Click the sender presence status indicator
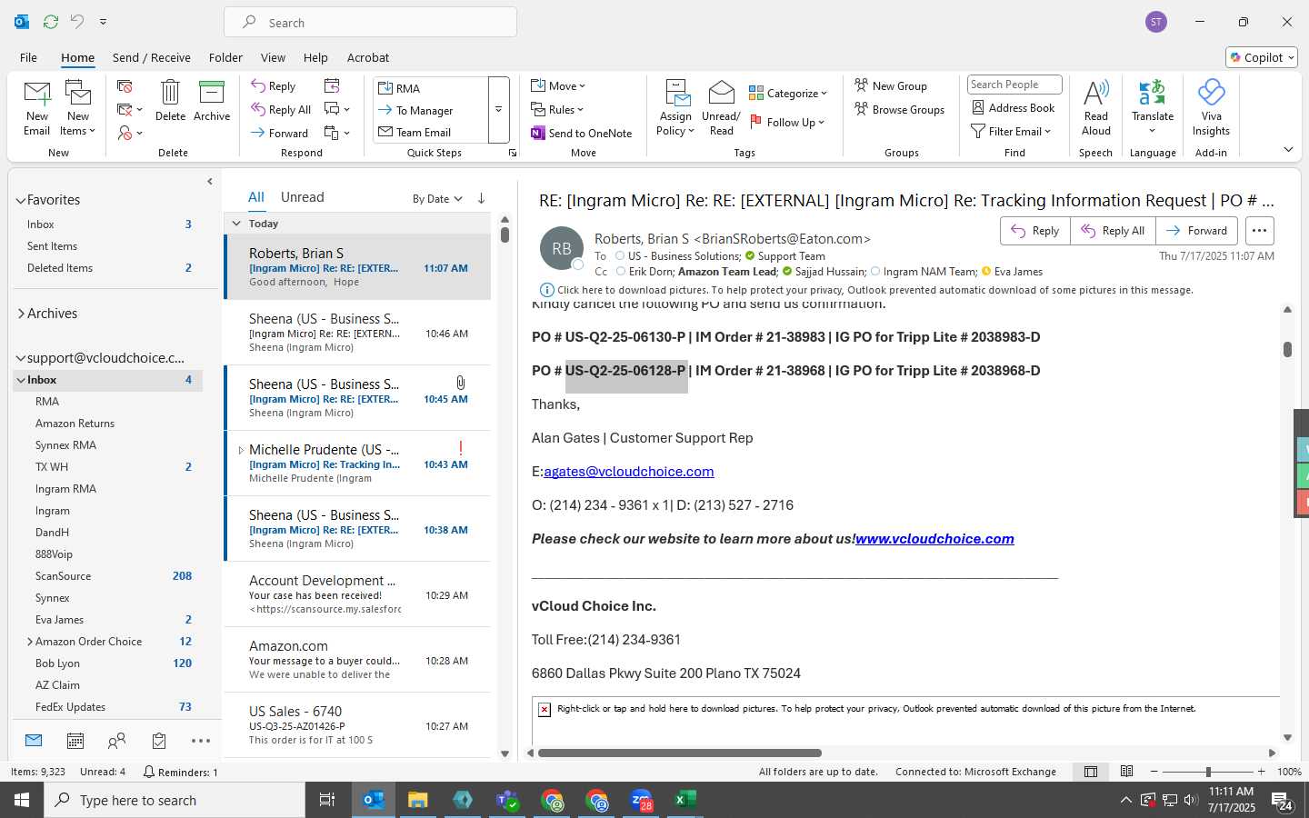 (x=577, y=264)
